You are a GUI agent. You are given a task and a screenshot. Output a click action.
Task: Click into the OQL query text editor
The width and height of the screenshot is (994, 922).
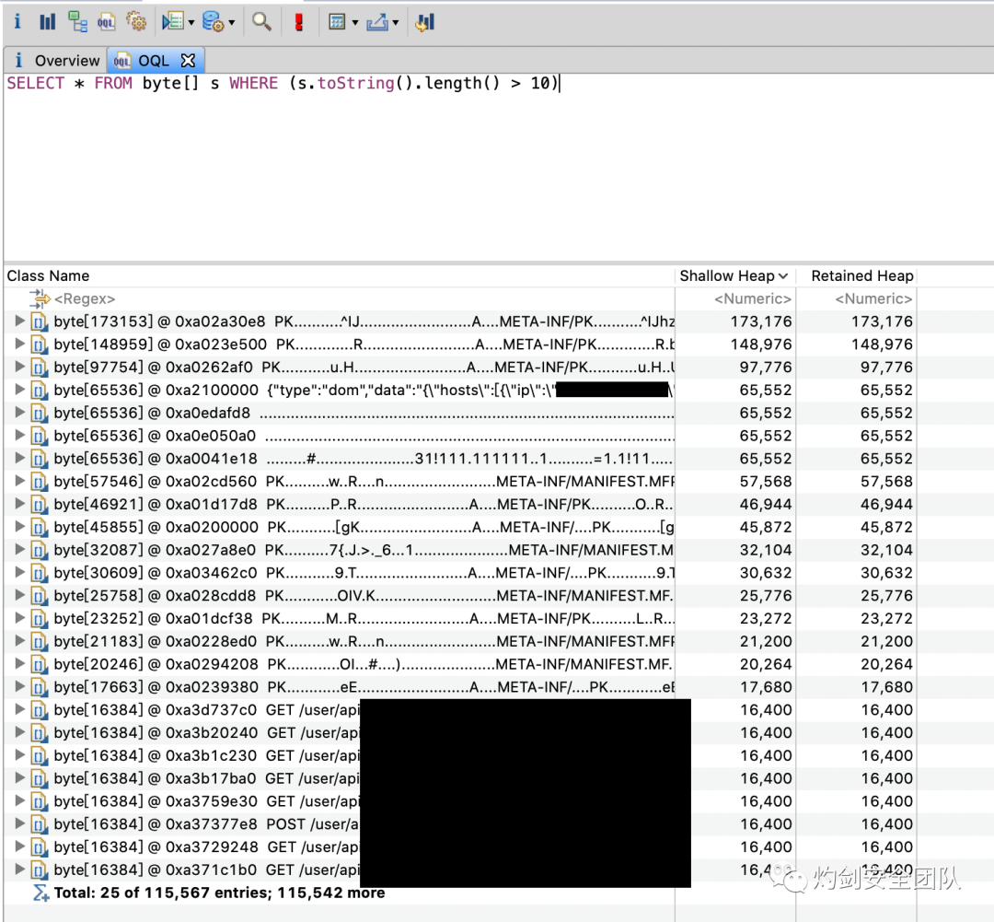point(498,169)
